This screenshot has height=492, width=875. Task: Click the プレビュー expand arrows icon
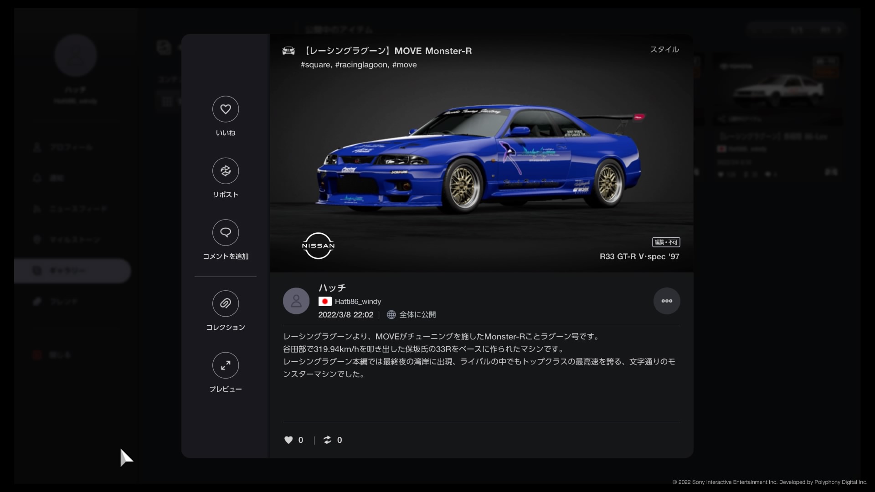(x=226, y=365)
